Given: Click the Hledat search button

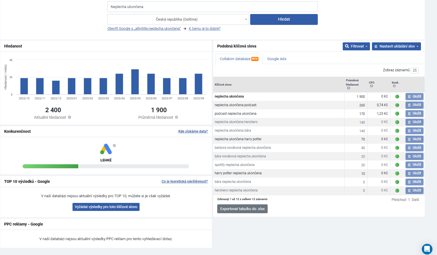Looking at the screenshot, I should pyautogui.click(x=284, y=19).
